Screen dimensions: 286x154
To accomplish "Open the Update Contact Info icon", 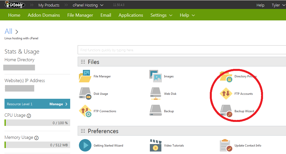I will [226, 146].
